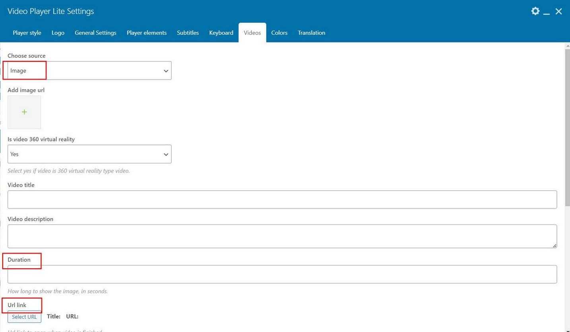The width and height of the screenshot is (570, 332).
Task: Open the Logo tab
Action: 58,33
